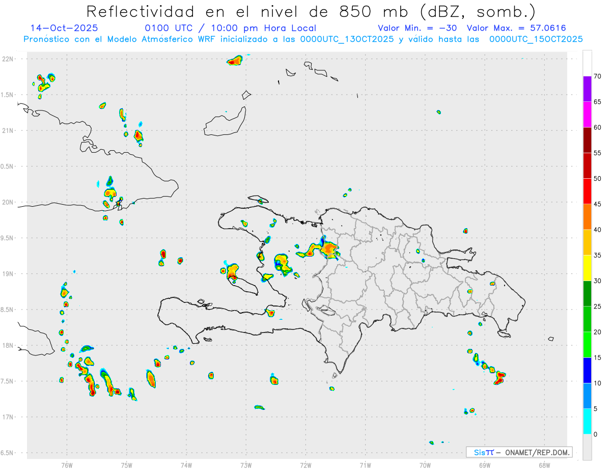This screenshot has width=611, height=472.
Task: Click the colorbar tick label "30"
Action: [598, 281]
